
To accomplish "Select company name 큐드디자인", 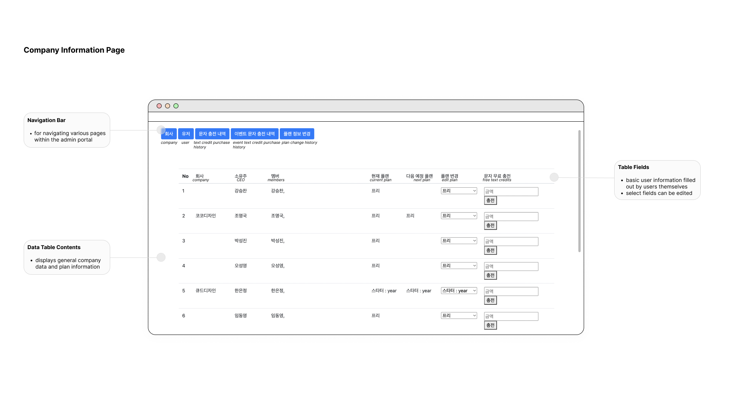I will click(x=205, y=291).
